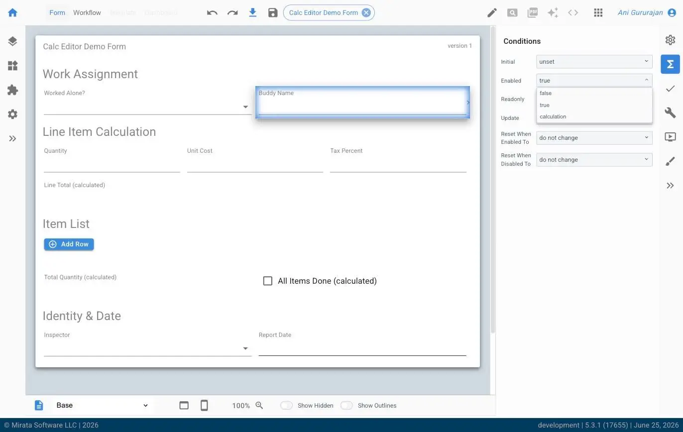Open the AI sparkle assistant icon

point(553,12)
